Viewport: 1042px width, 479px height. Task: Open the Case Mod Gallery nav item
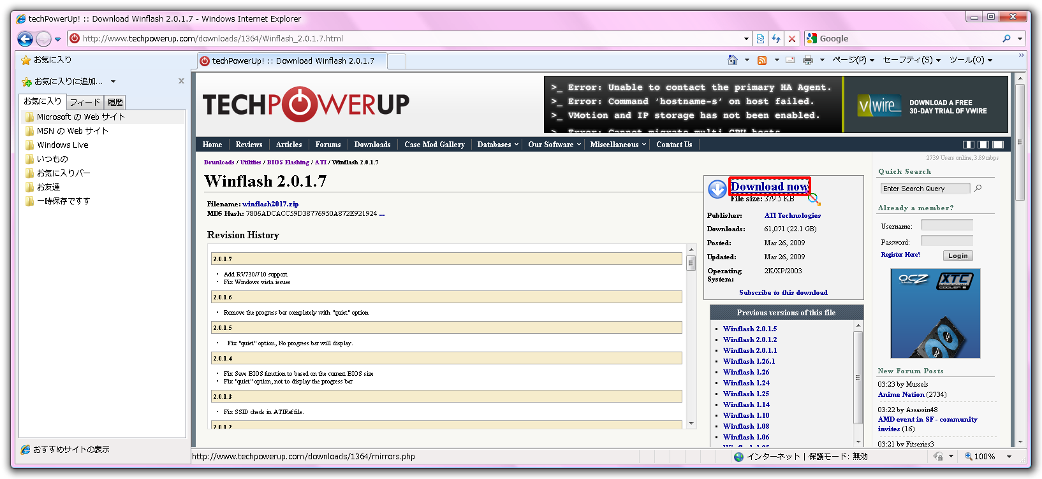[x=434, y=145]
